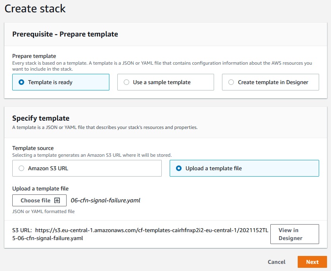Click 'JSON or YAML formatted file' hint

pyautogui.click(x=44, y=211)
